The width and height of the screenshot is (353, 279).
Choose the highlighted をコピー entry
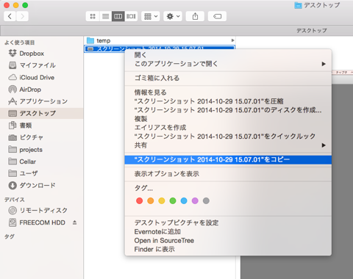click(x=228, y=160)
